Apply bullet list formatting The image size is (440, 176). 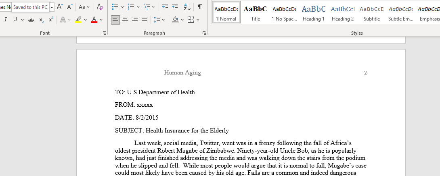pos(115,7)
